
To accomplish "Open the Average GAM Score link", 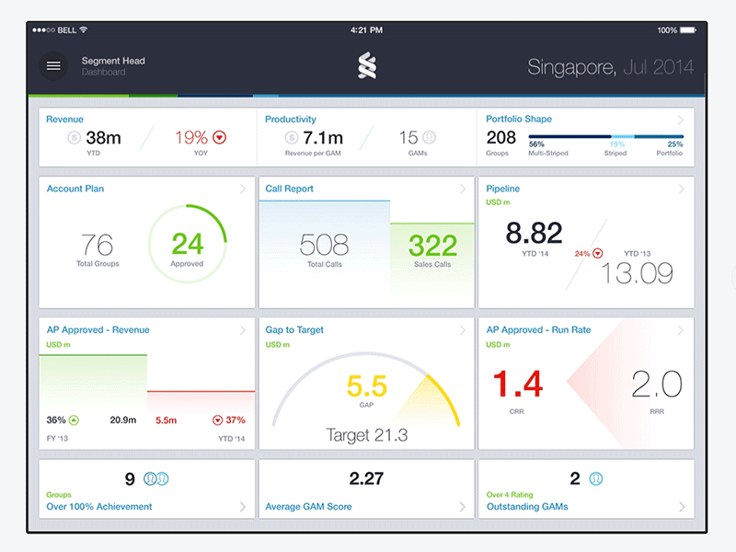I will 309,507.
